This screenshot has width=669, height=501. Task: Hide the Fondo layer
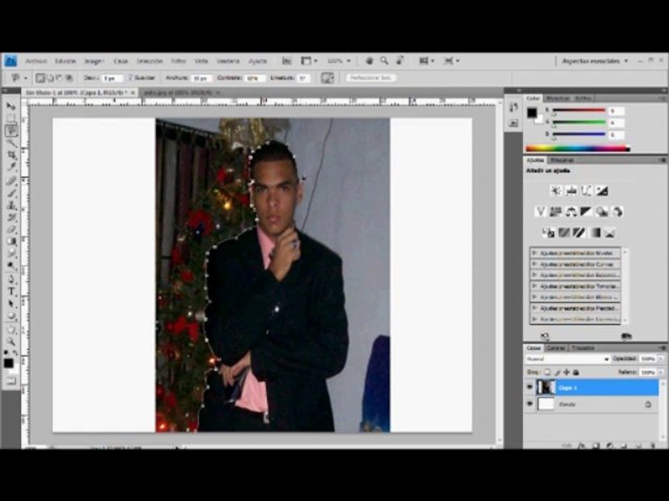click(530, 404)
